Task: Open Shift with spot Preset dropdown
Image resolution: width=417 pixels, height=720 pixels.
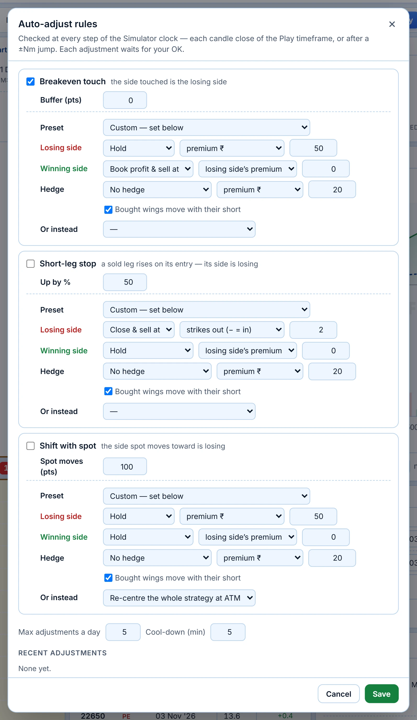Action: click(x=206, y=496)
